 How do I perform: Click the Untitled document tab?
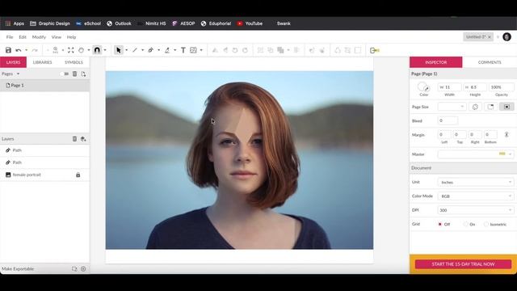(478, 37)
